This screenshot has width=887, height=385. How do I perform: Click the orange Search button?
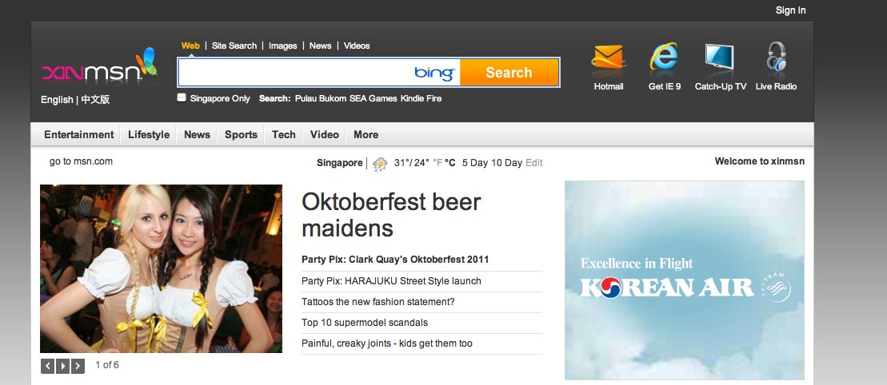(509, 73)
